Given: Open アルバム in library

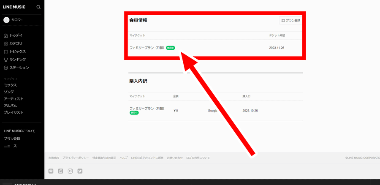Looking at the screenshot, I should (10, 106).
